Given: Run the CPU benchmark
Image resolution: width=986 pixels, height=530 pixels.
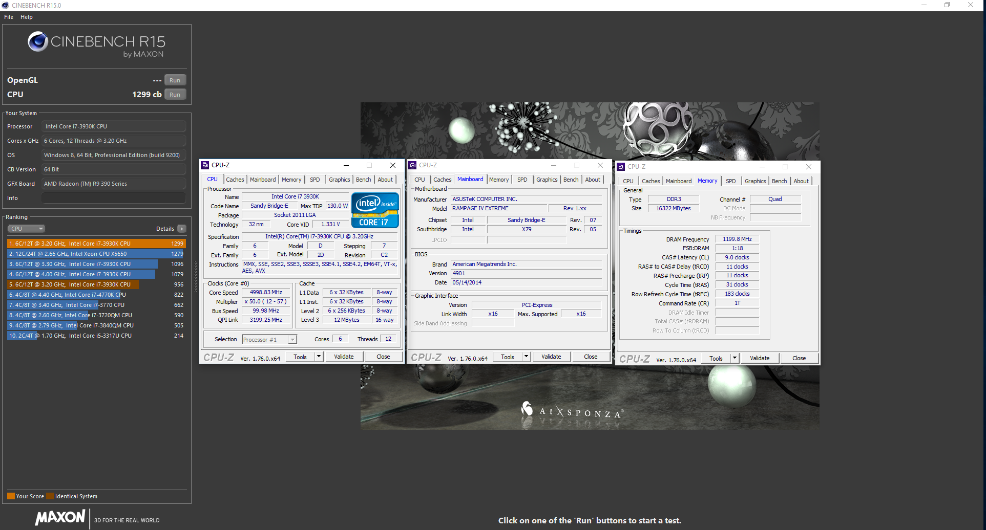Looking at the screenshot, I should point(175,95).
